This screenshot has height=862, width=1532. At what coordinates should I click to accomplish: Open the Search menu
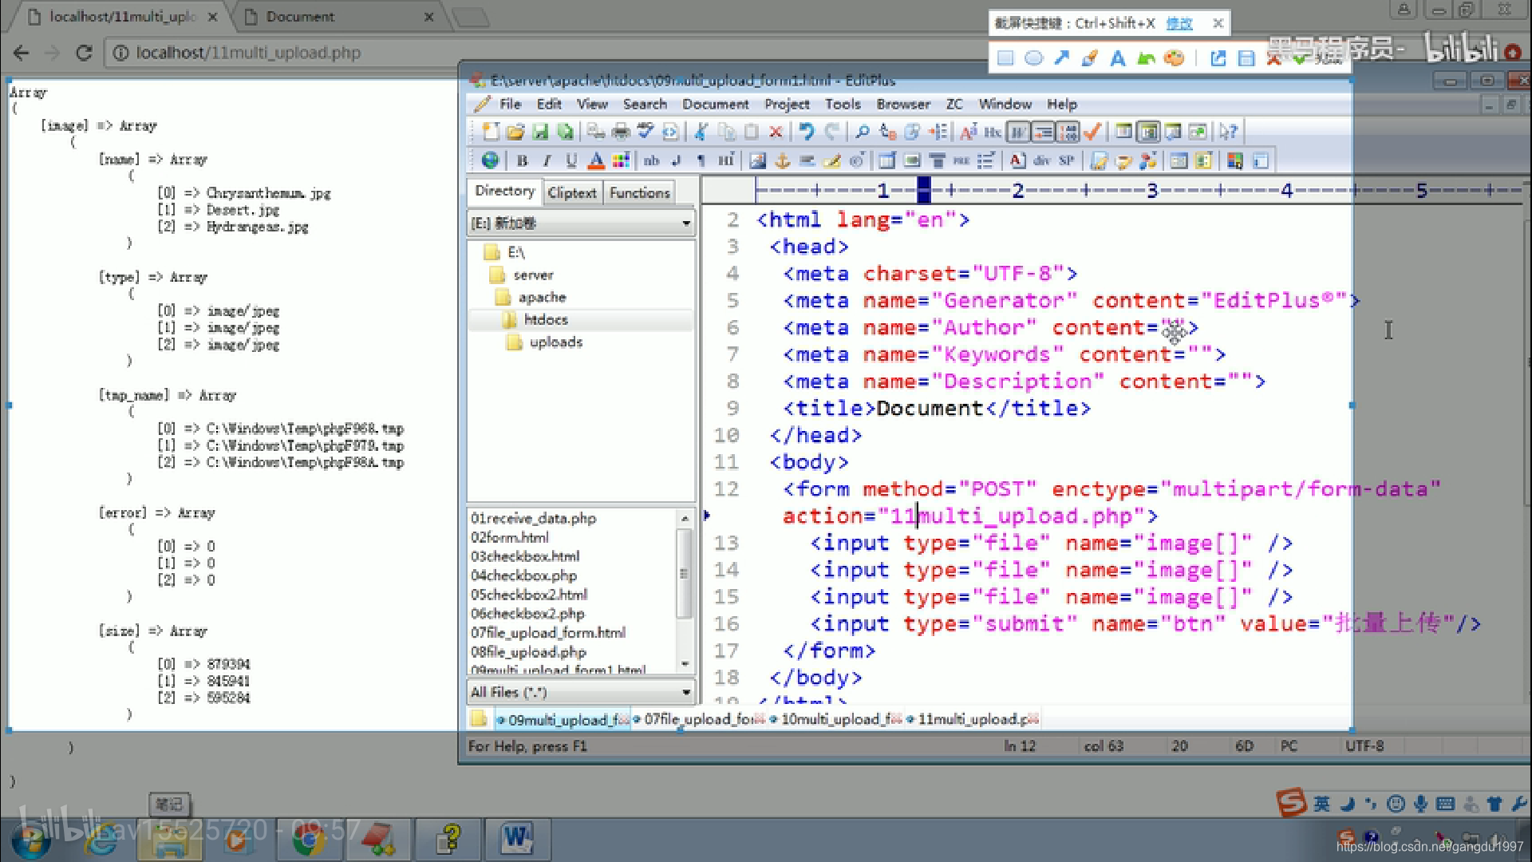tap(645, 105)
